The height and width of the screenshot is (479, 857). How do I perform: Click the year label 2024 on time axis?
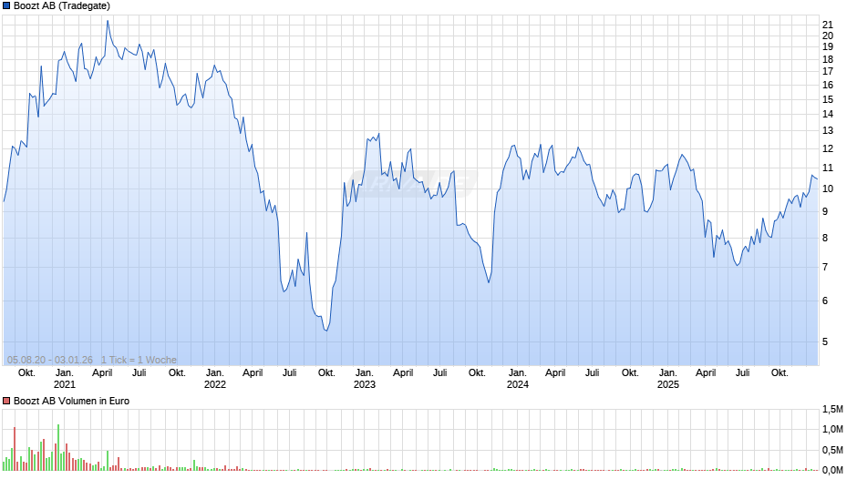pyautogui.click(x=518, y=384)
